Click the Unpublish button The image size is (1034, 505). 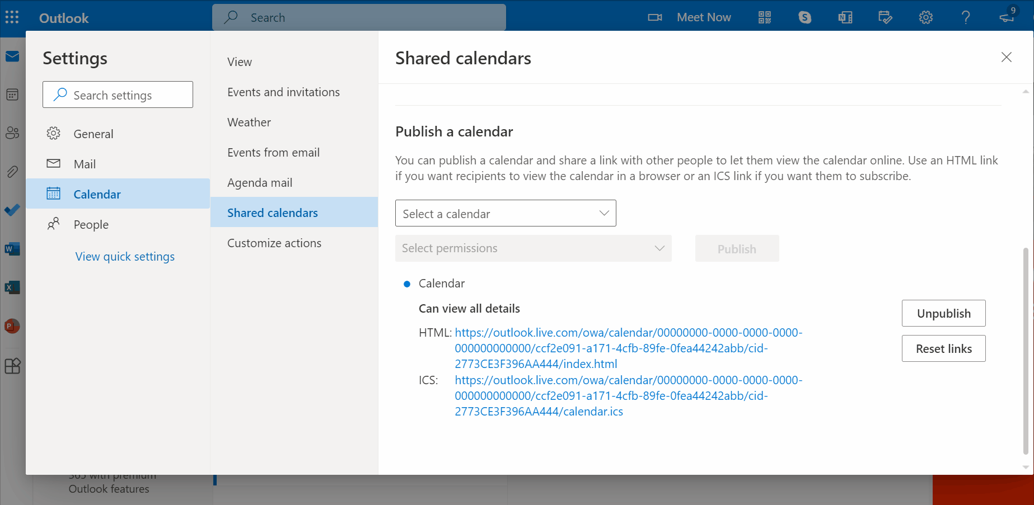click(943, 313)
